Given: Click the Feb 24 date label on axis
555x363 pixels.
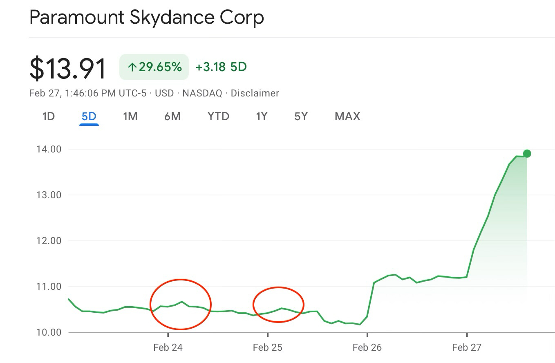Looking at the screenshot, I should (x=168, y=347).
